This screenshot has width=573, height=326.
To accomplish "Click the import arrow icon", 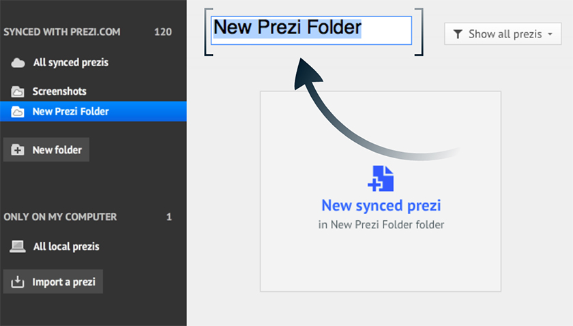I will click(18, 282).
